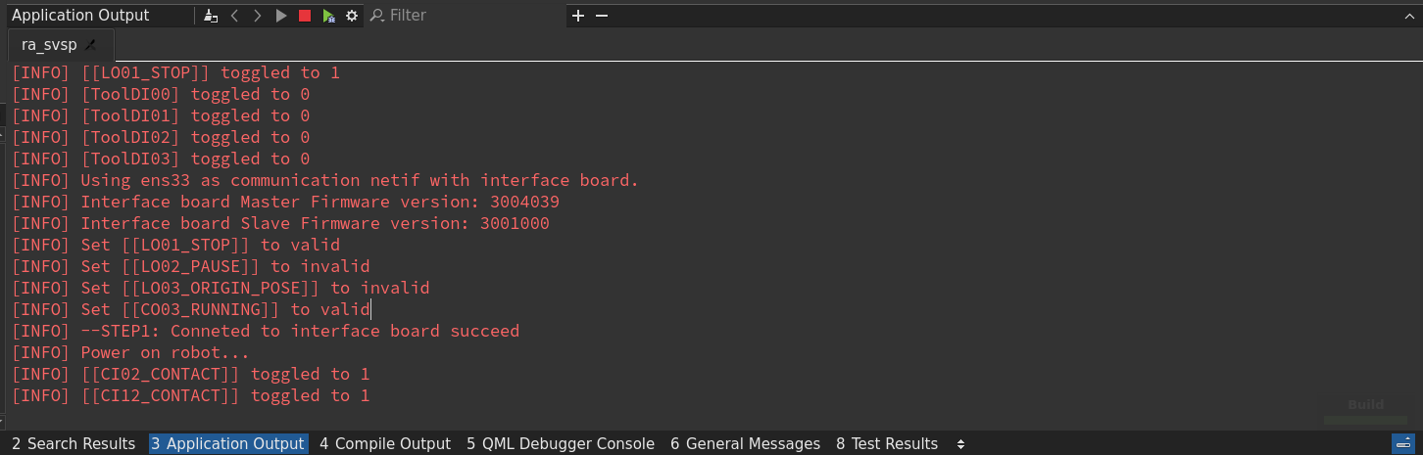Increase output font size with plus icon
This screenshot has height=455, width=1423.
(x=578, y=16)
